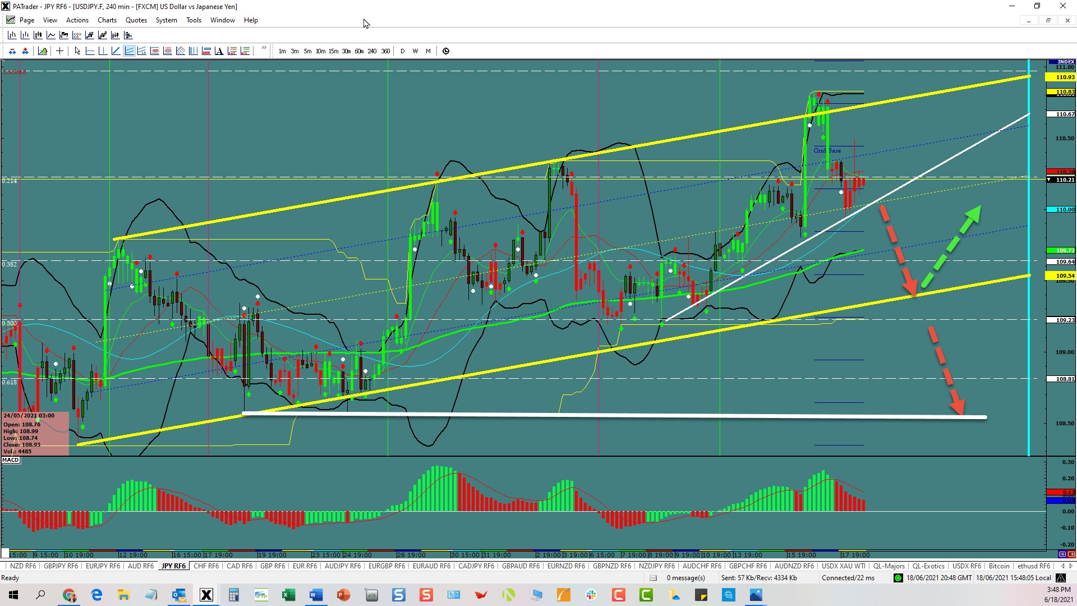The width and height of the screenshot is (1077, 606).
Task: Toggle the highlighted parallel channel tool
Action: click(x=129, y=51)
